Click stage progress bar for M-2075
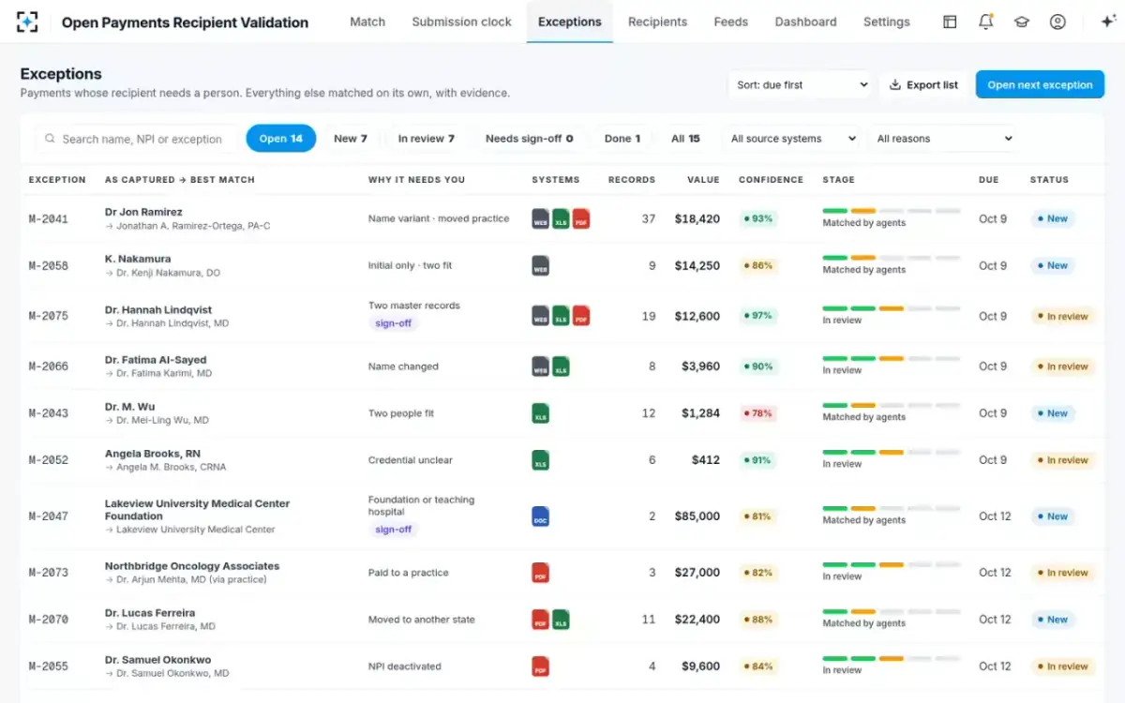This screenshot has width=1125, height=703. click(x=892, y=308)
